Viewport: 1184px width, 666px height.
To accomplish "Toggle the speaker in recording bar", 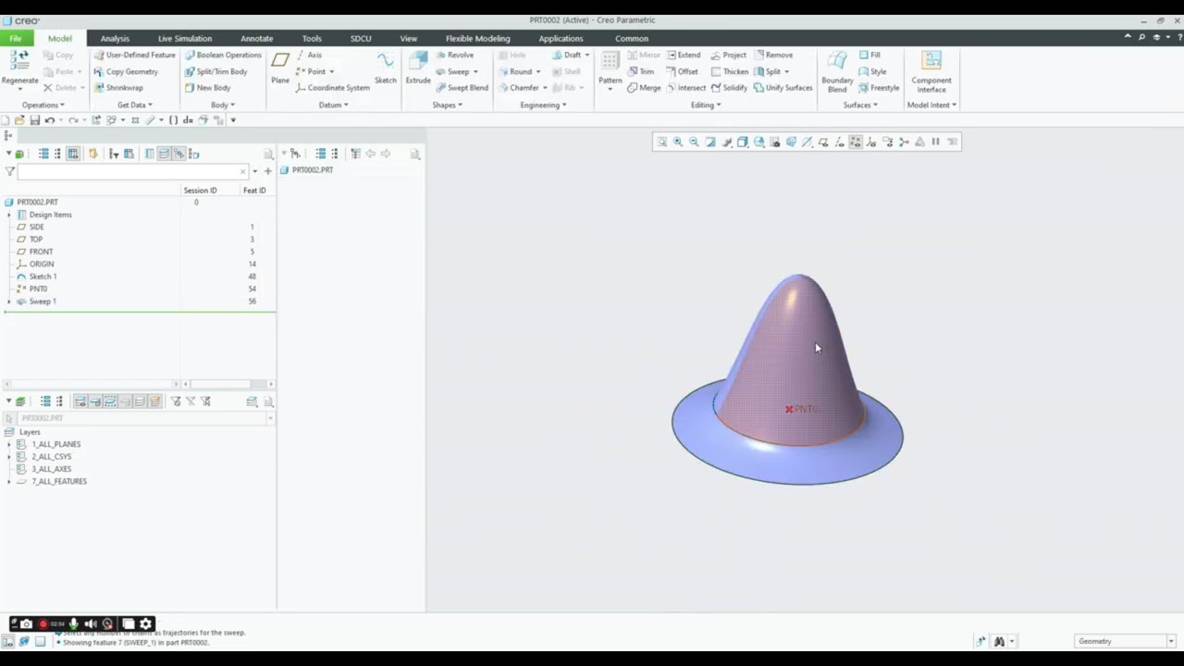I will click(91, 623).
